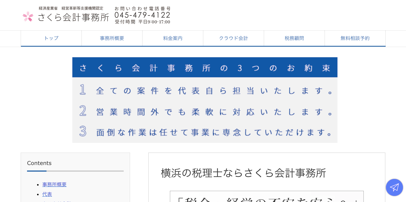The width and height of the screenshot is (406, 202).
Task: Click the 横浜の税理士ならさくら会計事務所 heading
Action: pyautogui.click(x=243, y=173)
